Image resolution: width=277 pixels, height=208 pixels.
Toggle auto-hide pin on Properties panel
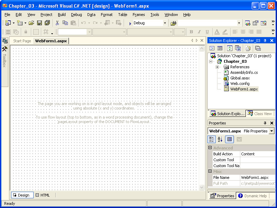(x=265, y=123)
